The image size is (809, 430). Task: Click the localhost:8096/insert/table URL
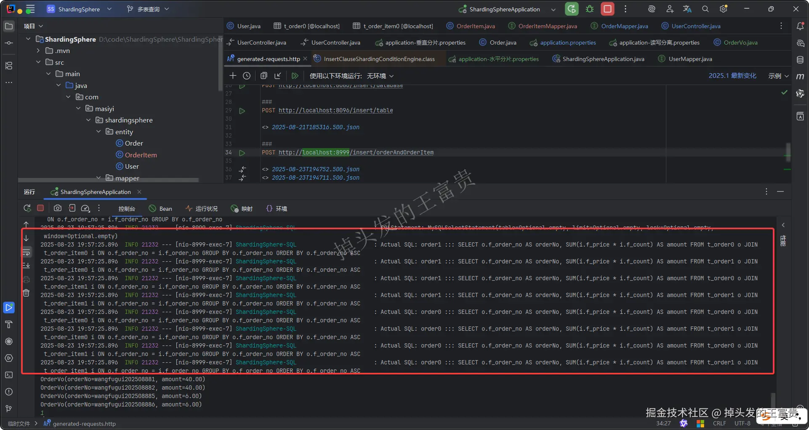click(336, 110)
